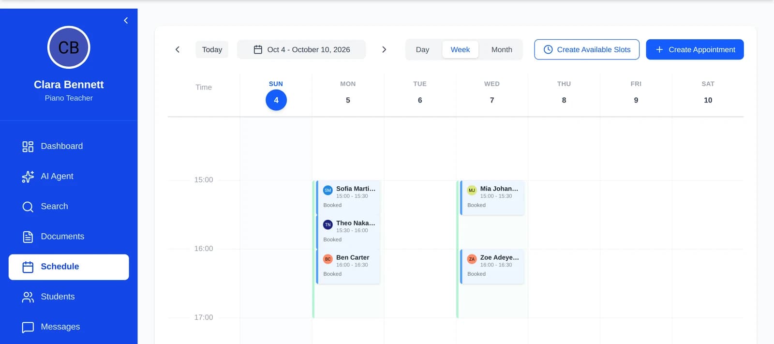The height and width of the screenshot is (344, 774).
Task: Click Sofia Marti's SM avatar
Action: 328,190
